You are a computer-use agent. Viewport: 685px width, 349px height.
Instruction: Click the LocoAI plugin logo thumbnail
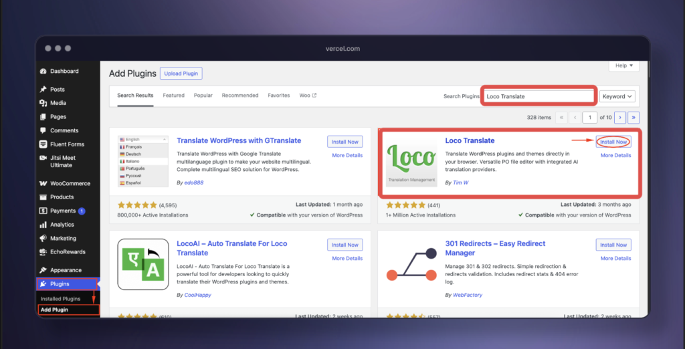pyautogui.click(x=143, y=264)
